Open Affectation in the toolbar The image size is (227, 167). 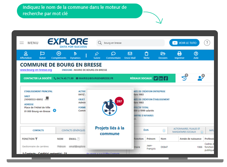pyautogui.click(x=26, y=55)
